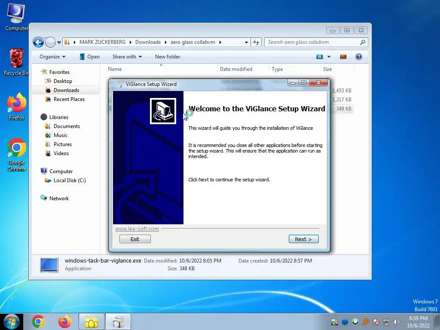The height and width of the screenshot is (330, 440).
Task: Select Computer in the navigation pane
Action: click(x=61, y=171)
